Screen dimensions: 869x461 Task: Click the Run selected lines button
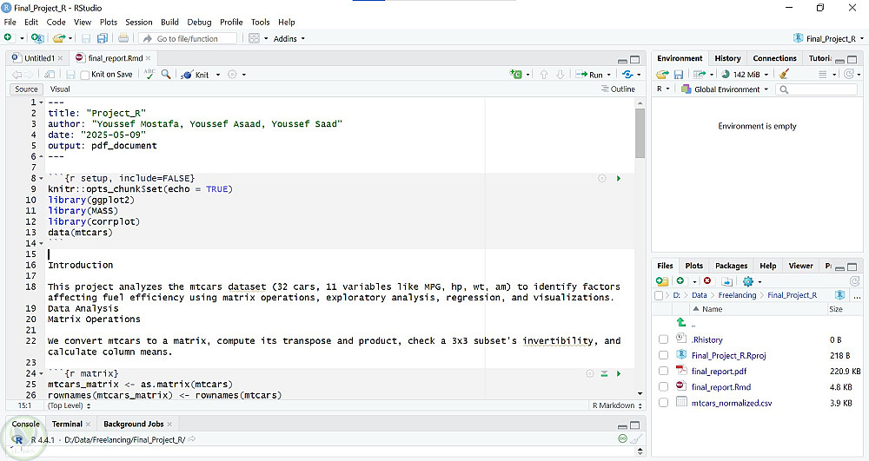click(x=589, y=75)
